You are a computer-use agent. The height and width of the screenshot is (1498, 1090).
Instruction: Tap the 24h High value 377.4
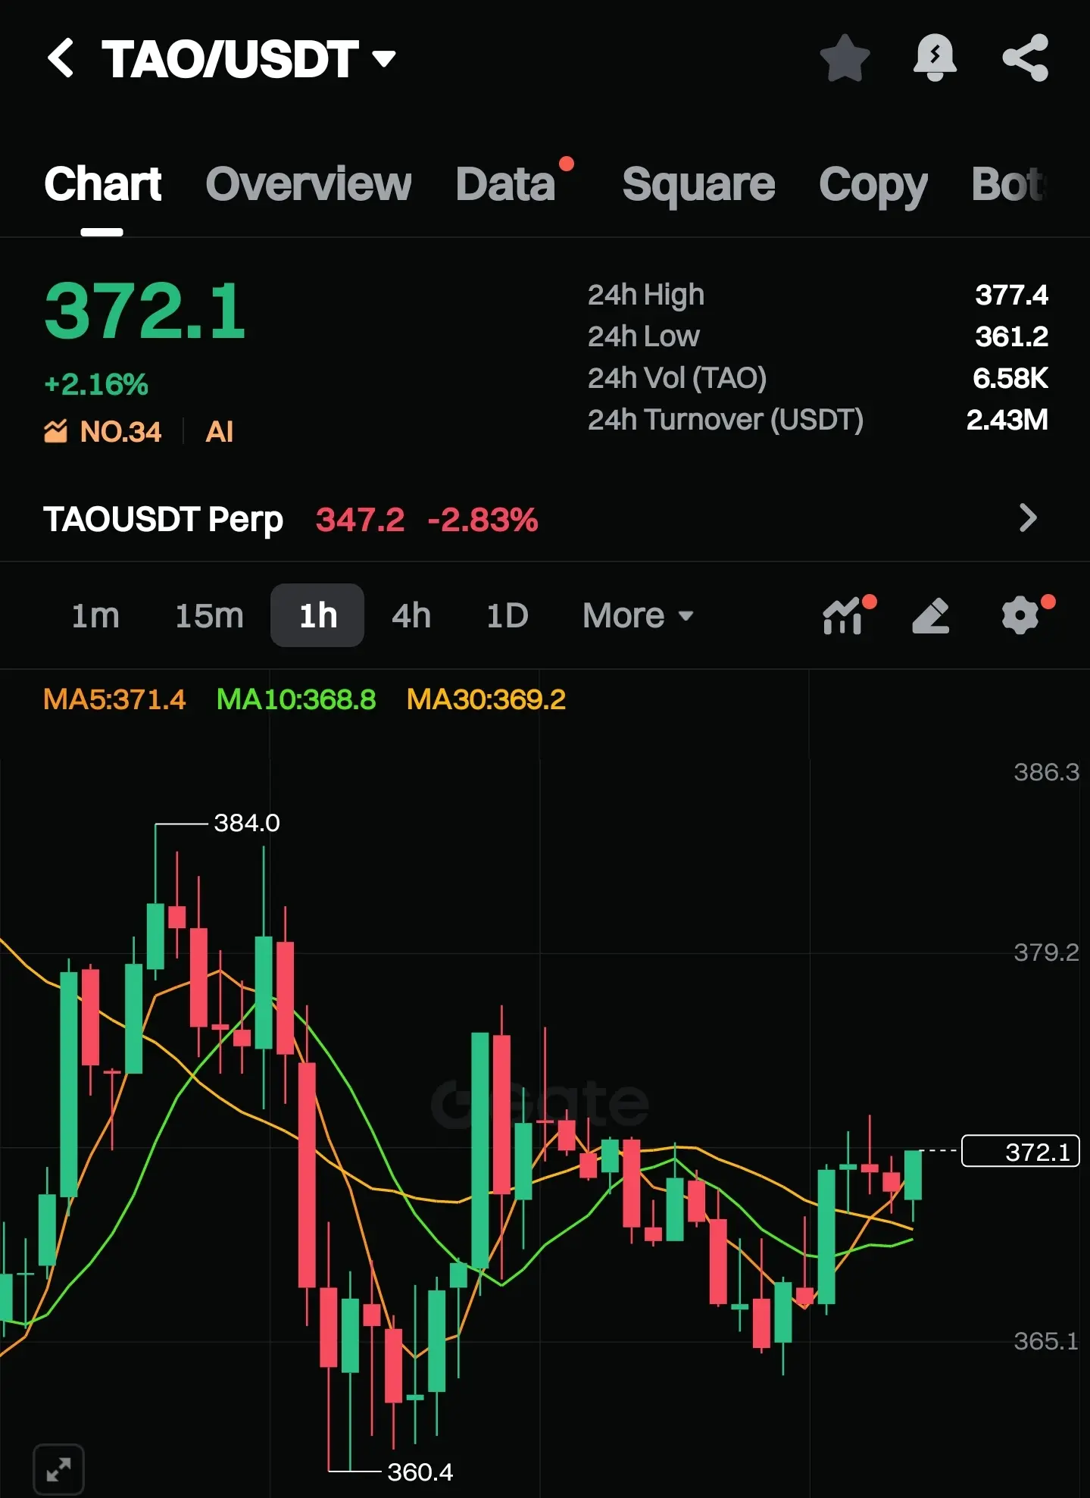1011,295
